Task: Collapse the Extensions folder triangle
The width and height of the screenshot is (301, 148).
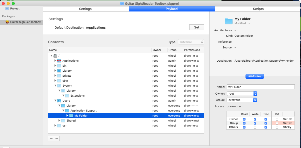Action: tap(63, 96)
